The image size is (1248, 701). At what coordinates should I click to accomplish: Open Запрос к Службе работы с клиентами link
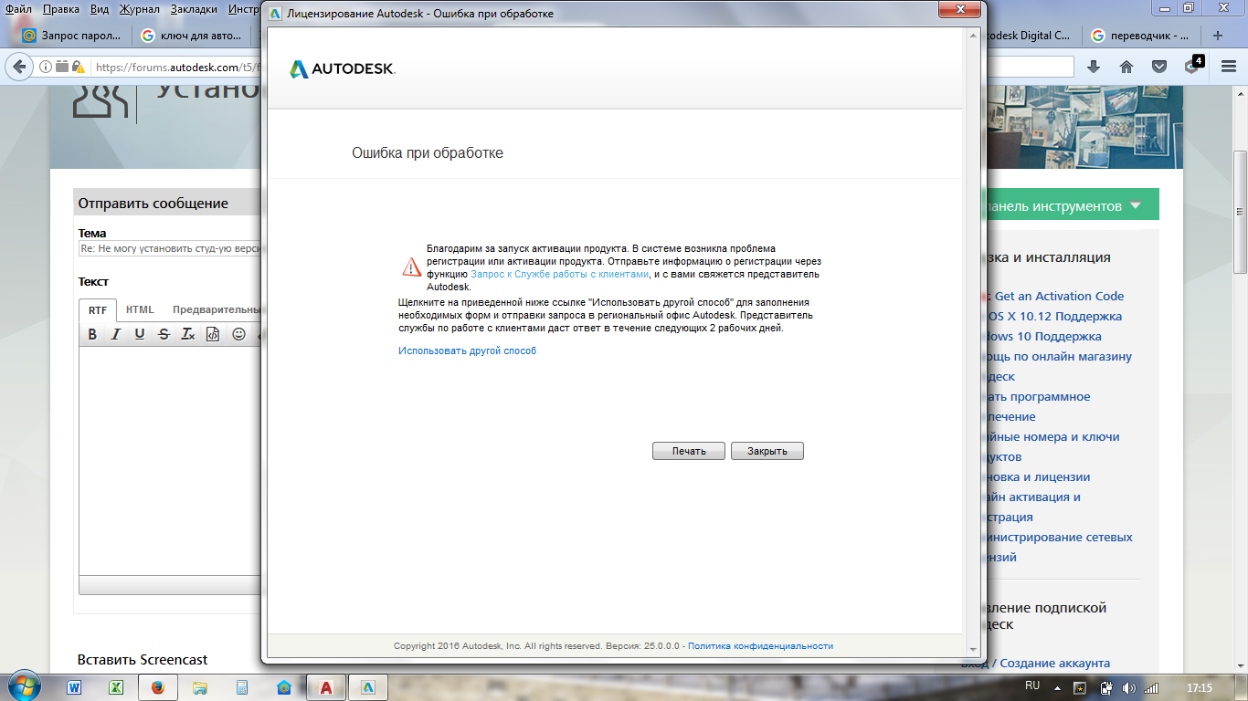(559, 274)
